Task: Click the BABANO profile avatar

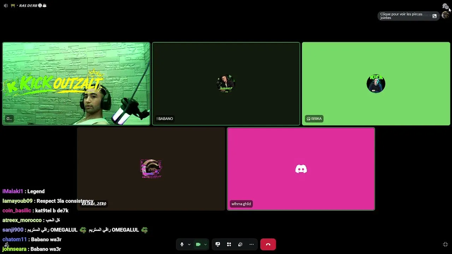Action: coord(226,84)
